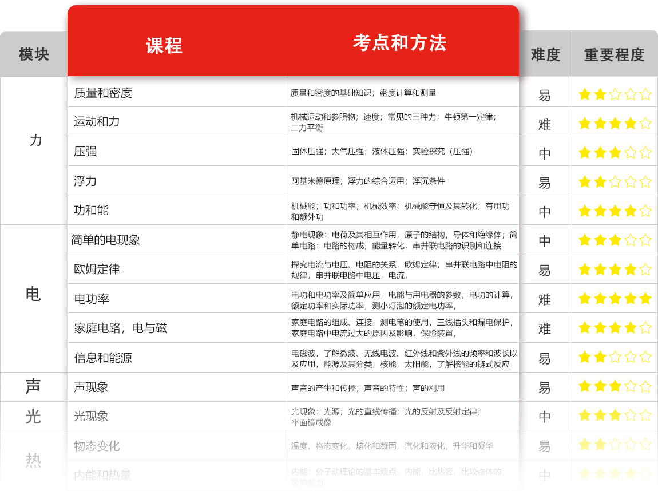Select the 光现象 course cell

coord(177,416)
